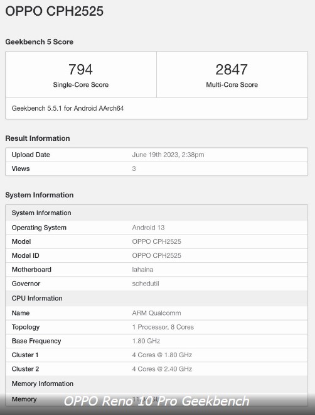315x415 pixels.
Task: Click the Name label under CPU Information
Action: click(x=21, y=313)
